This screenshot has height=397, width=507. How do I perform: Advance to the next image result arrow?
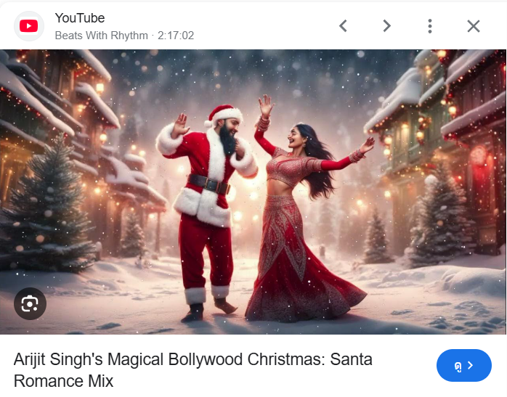click(x=386, y=26)
